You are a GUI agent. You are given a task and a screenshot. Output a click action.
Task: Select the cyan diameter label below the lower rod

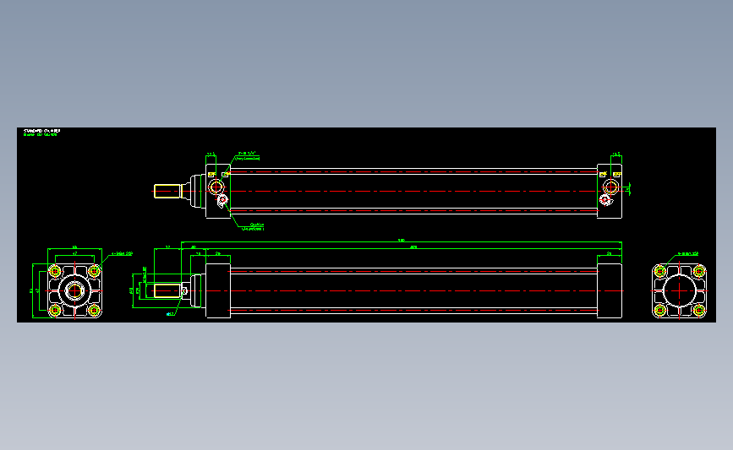coord(170,314)
